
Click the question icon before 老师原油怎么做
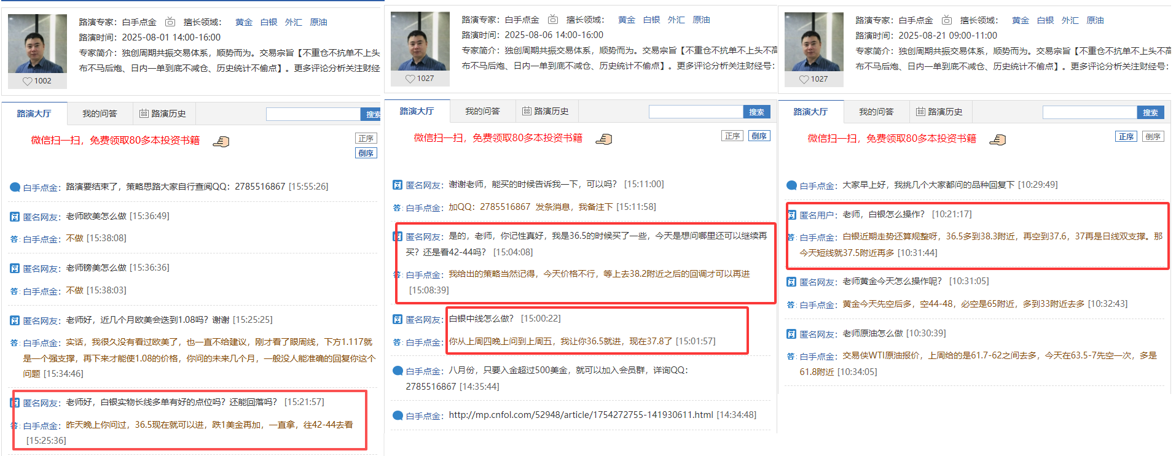tap(791, 334)
